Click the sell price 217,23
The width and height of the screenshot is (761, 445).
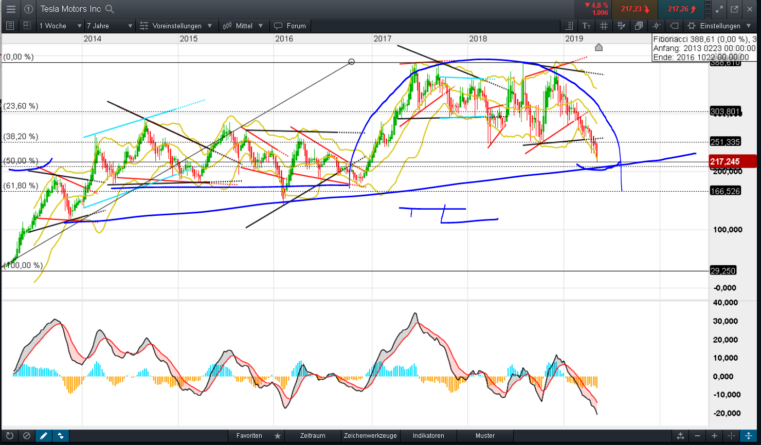(636, 9)
